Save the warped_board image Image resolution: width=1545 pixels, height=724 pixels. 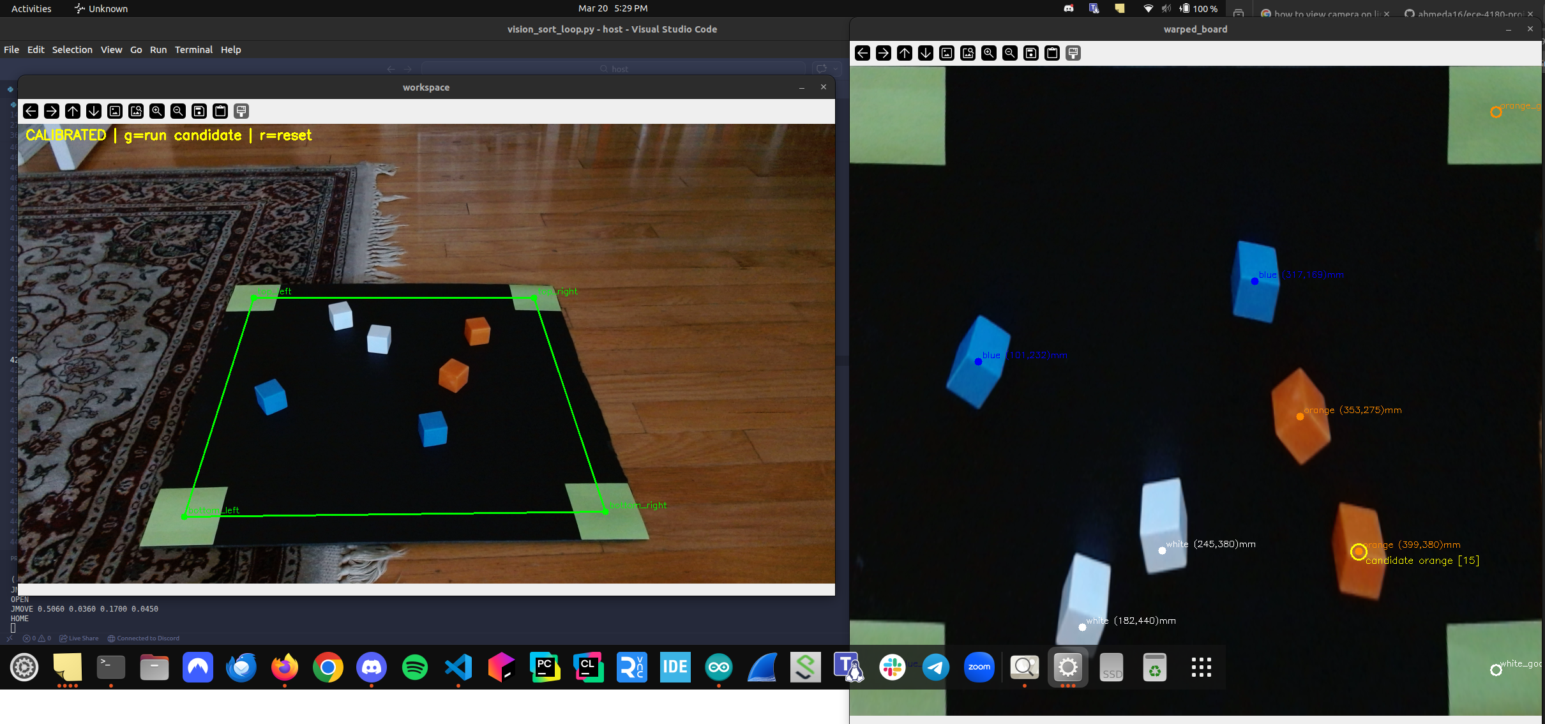[x=1031, y=53]
